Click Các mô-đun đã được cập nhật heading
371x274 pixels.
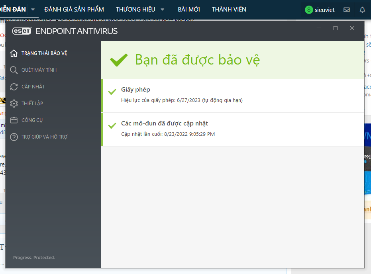pyautogui.click(x=165, y=123)
